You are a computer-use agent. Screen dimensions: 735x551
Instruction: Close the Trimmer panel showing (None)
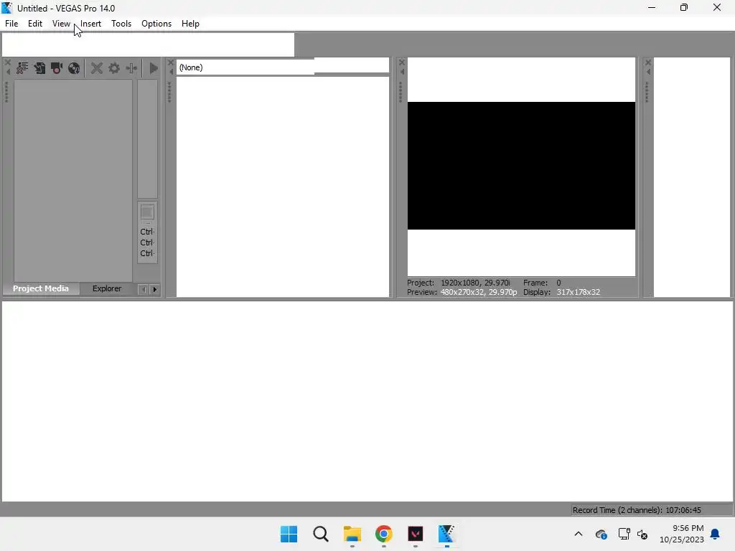coord(171,62)
